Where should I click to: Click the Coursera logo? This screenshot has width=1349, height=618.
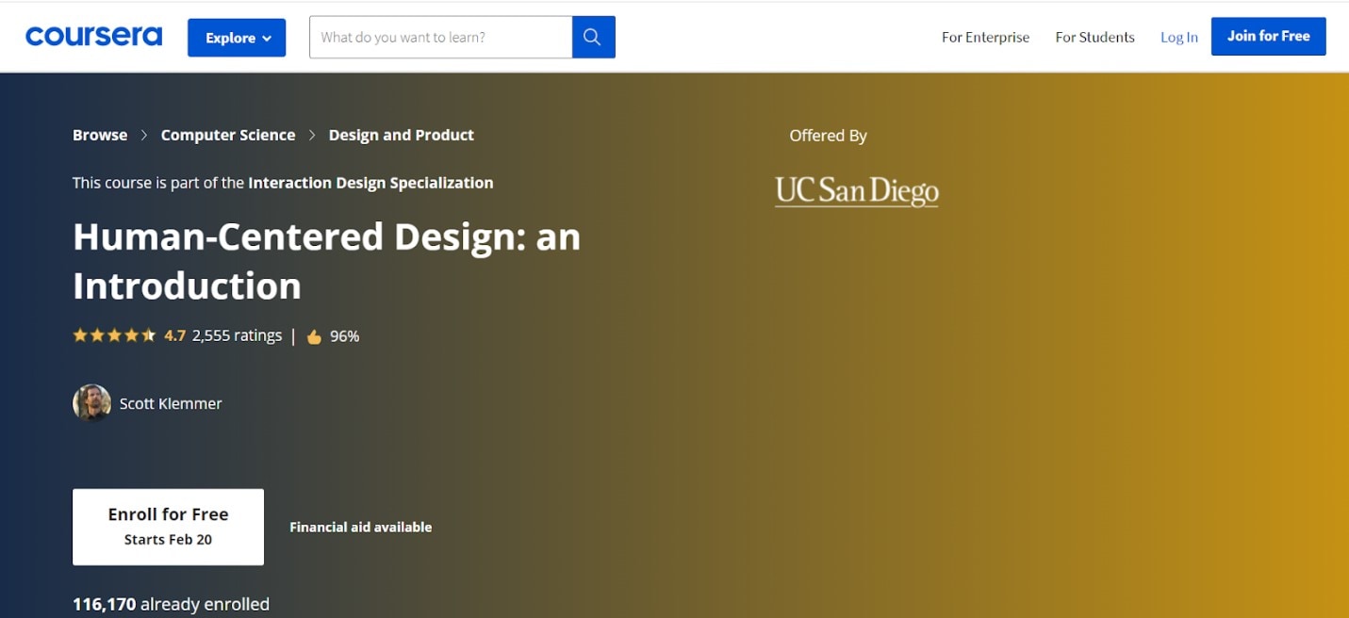click(93, 37)
